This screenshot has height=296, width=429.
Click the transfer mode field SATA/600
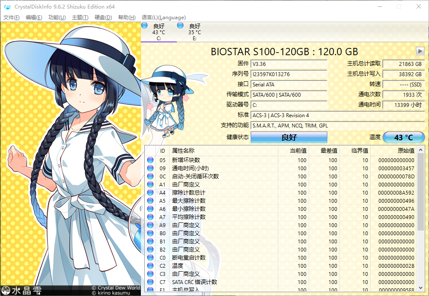point(289,95)
